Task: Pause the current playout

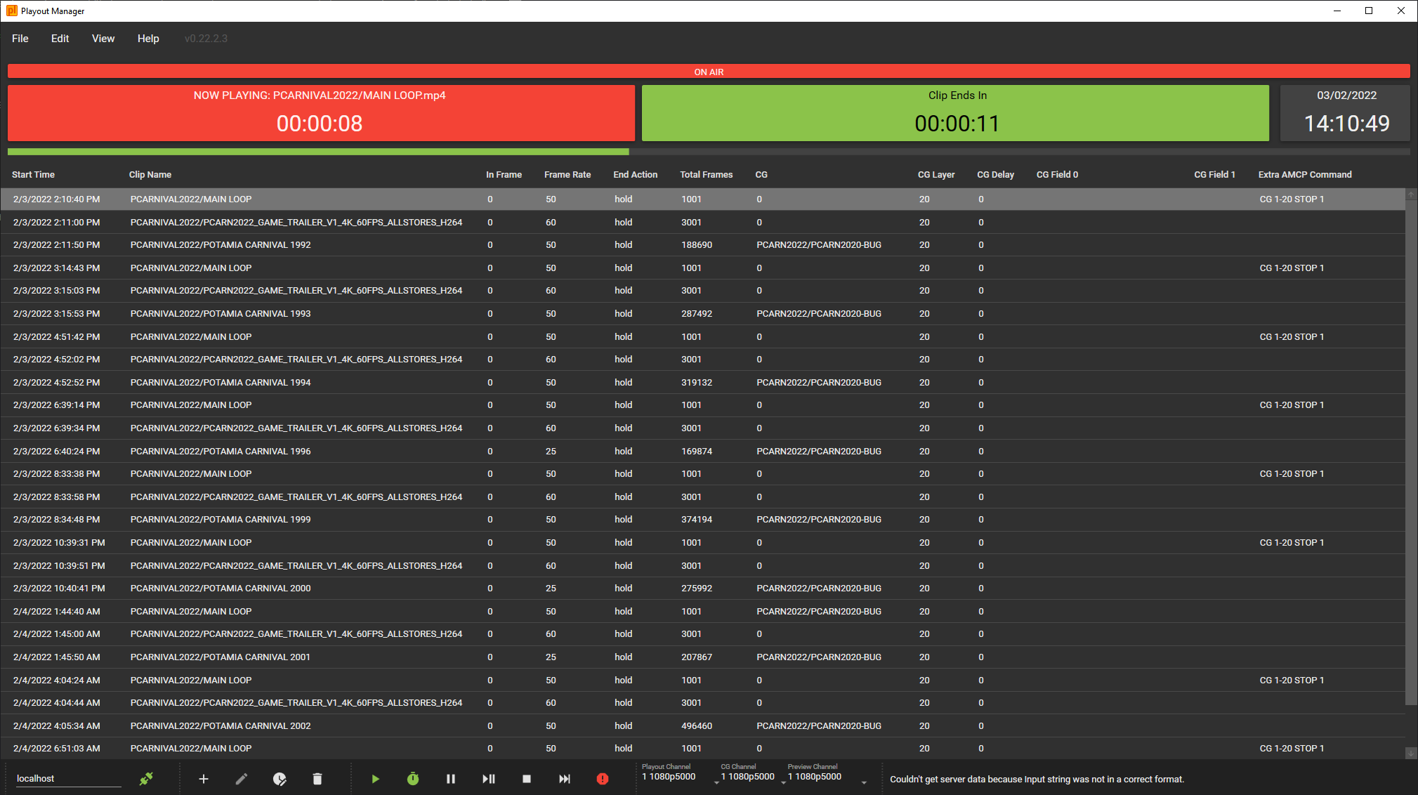Action: (x=451, y=778)
